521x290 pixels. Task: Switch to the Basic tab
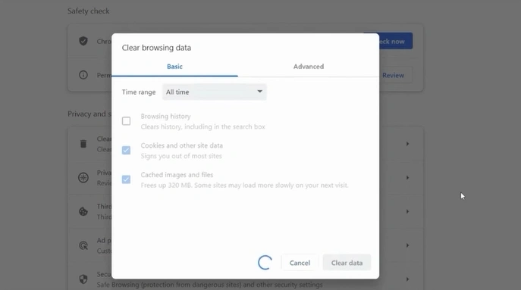point(174,67)
